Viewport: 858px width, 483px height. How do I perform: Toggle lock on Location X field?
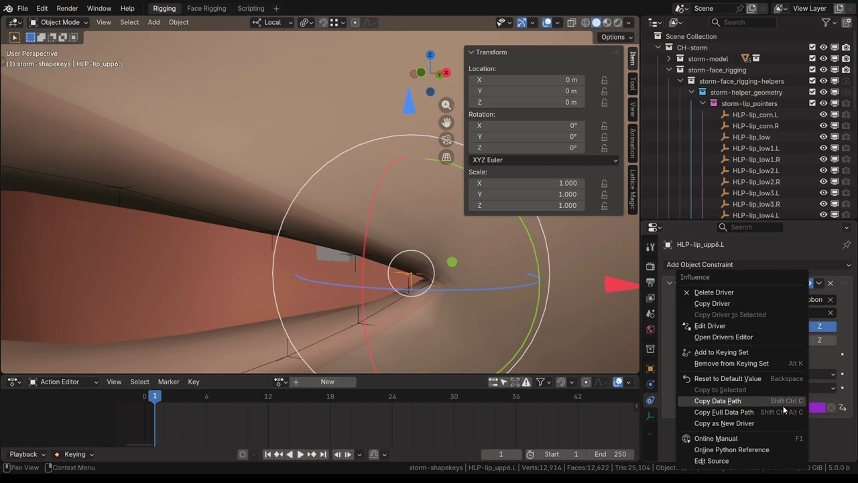[604, 80]
